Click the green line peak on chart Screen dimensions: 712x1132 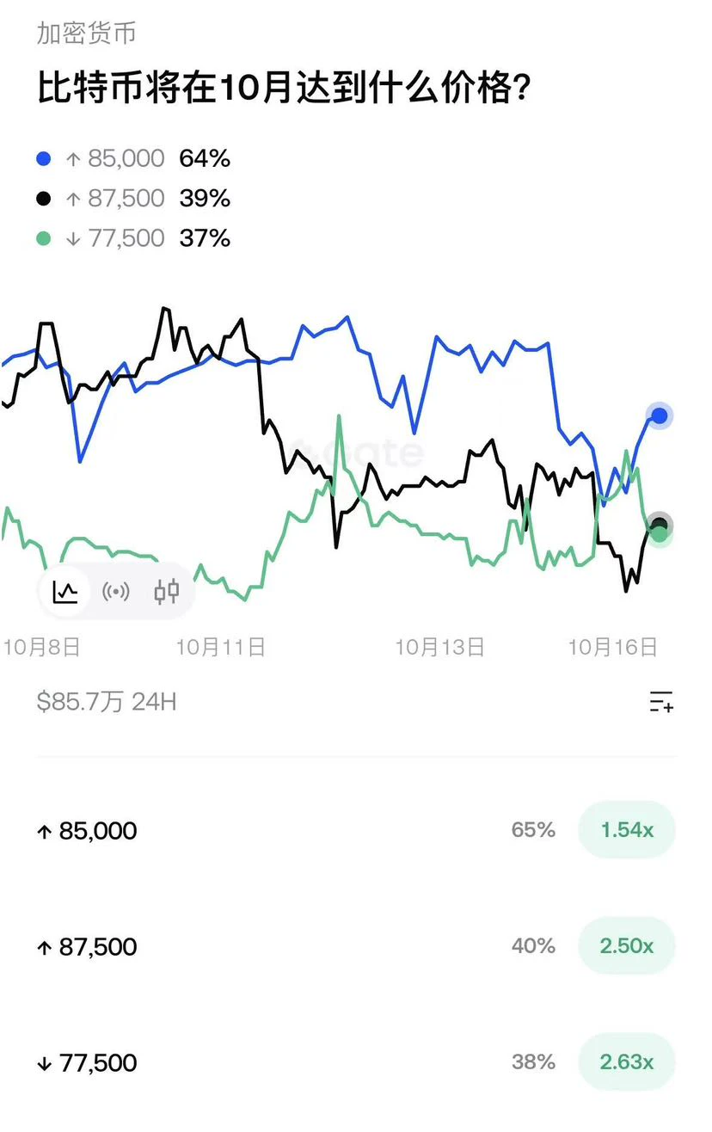[339, 417]
